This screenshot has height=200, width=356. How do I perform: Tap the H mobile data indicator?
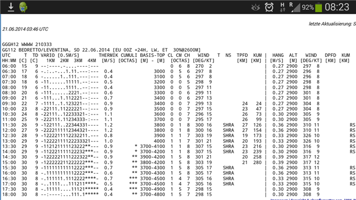(283, 7)
